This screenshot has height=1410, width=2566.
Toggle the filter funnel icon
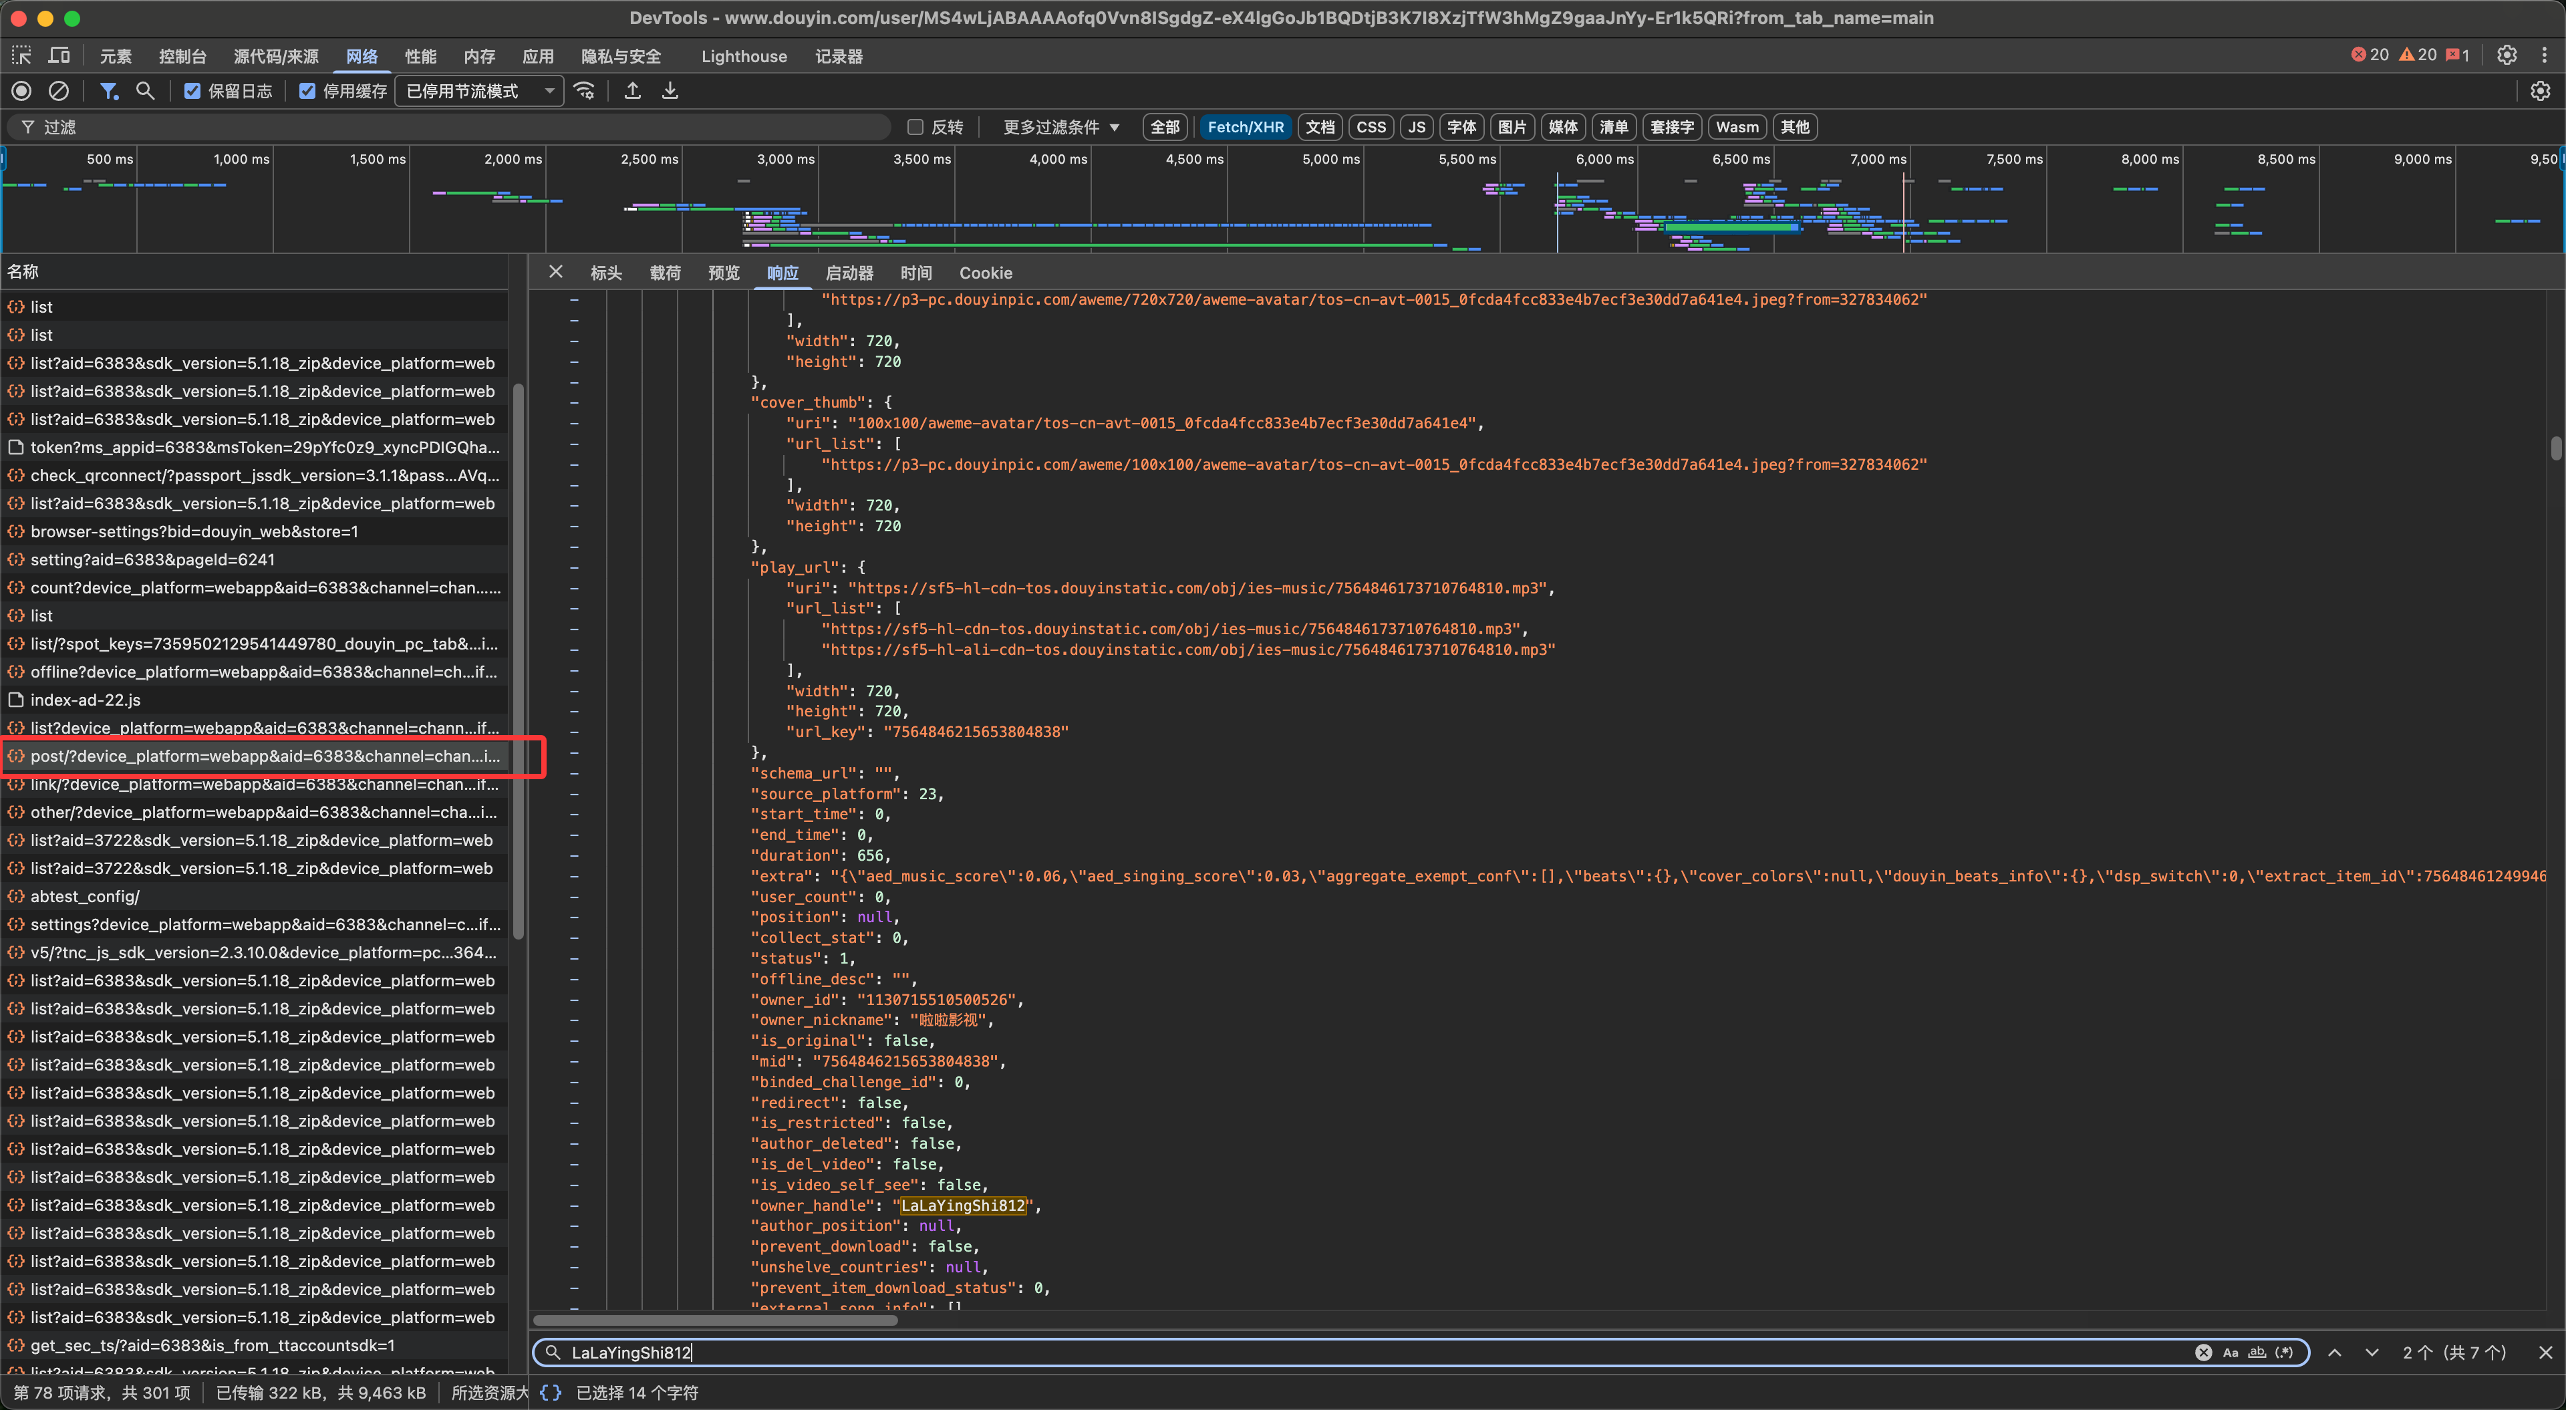(108, 91)
